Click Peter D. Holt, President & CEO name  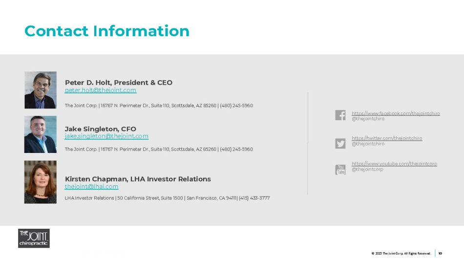(119, 83)
